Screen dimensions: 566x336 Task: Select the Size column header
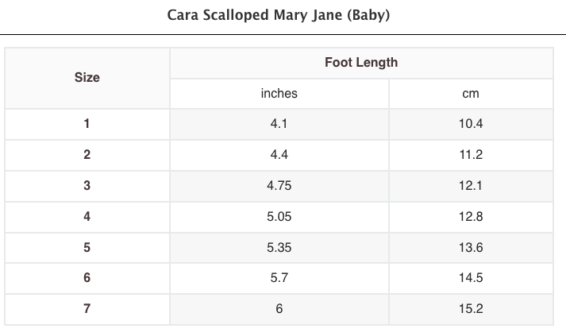(87, 78)
